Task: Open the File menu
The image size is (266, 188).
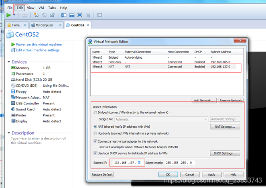Action: [x=10, y=8]
